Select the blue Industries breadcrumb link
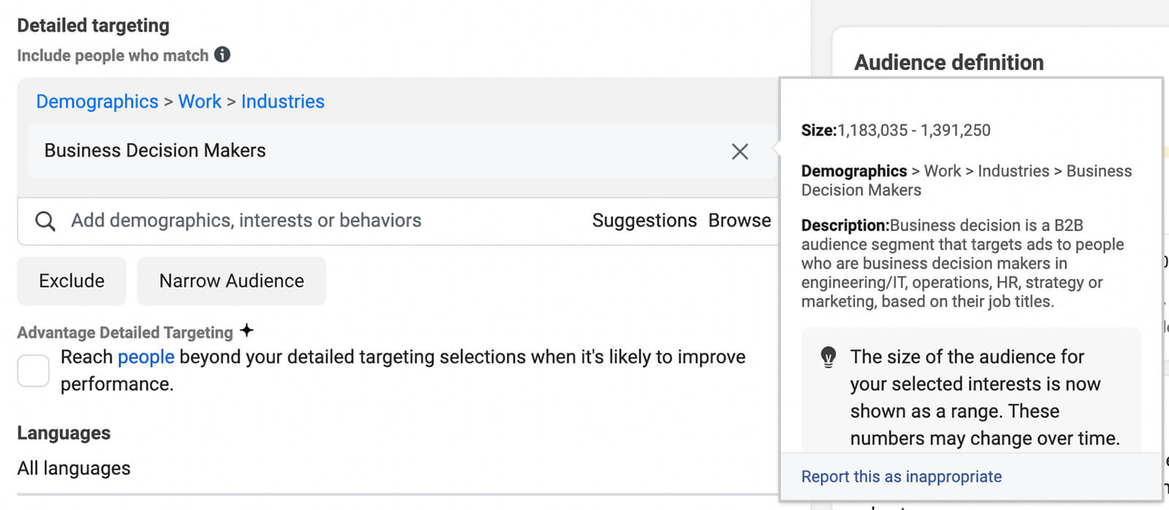The width and height of the screenshot is (1169, 510). tap(283, 101)
